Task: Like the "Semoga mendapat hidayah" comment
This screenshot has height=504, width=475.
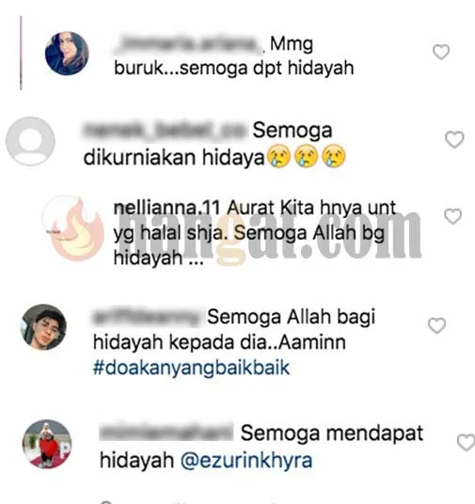Action: pos(466,442)
